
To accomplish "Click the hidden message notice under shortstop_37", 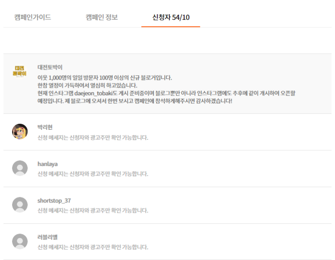I will [93, 211].
